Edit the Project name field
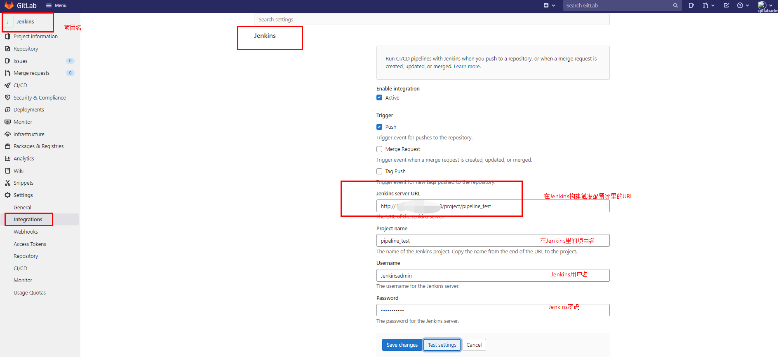The width and height of the screenshot is (778, 357). click(x=493, y=241)
